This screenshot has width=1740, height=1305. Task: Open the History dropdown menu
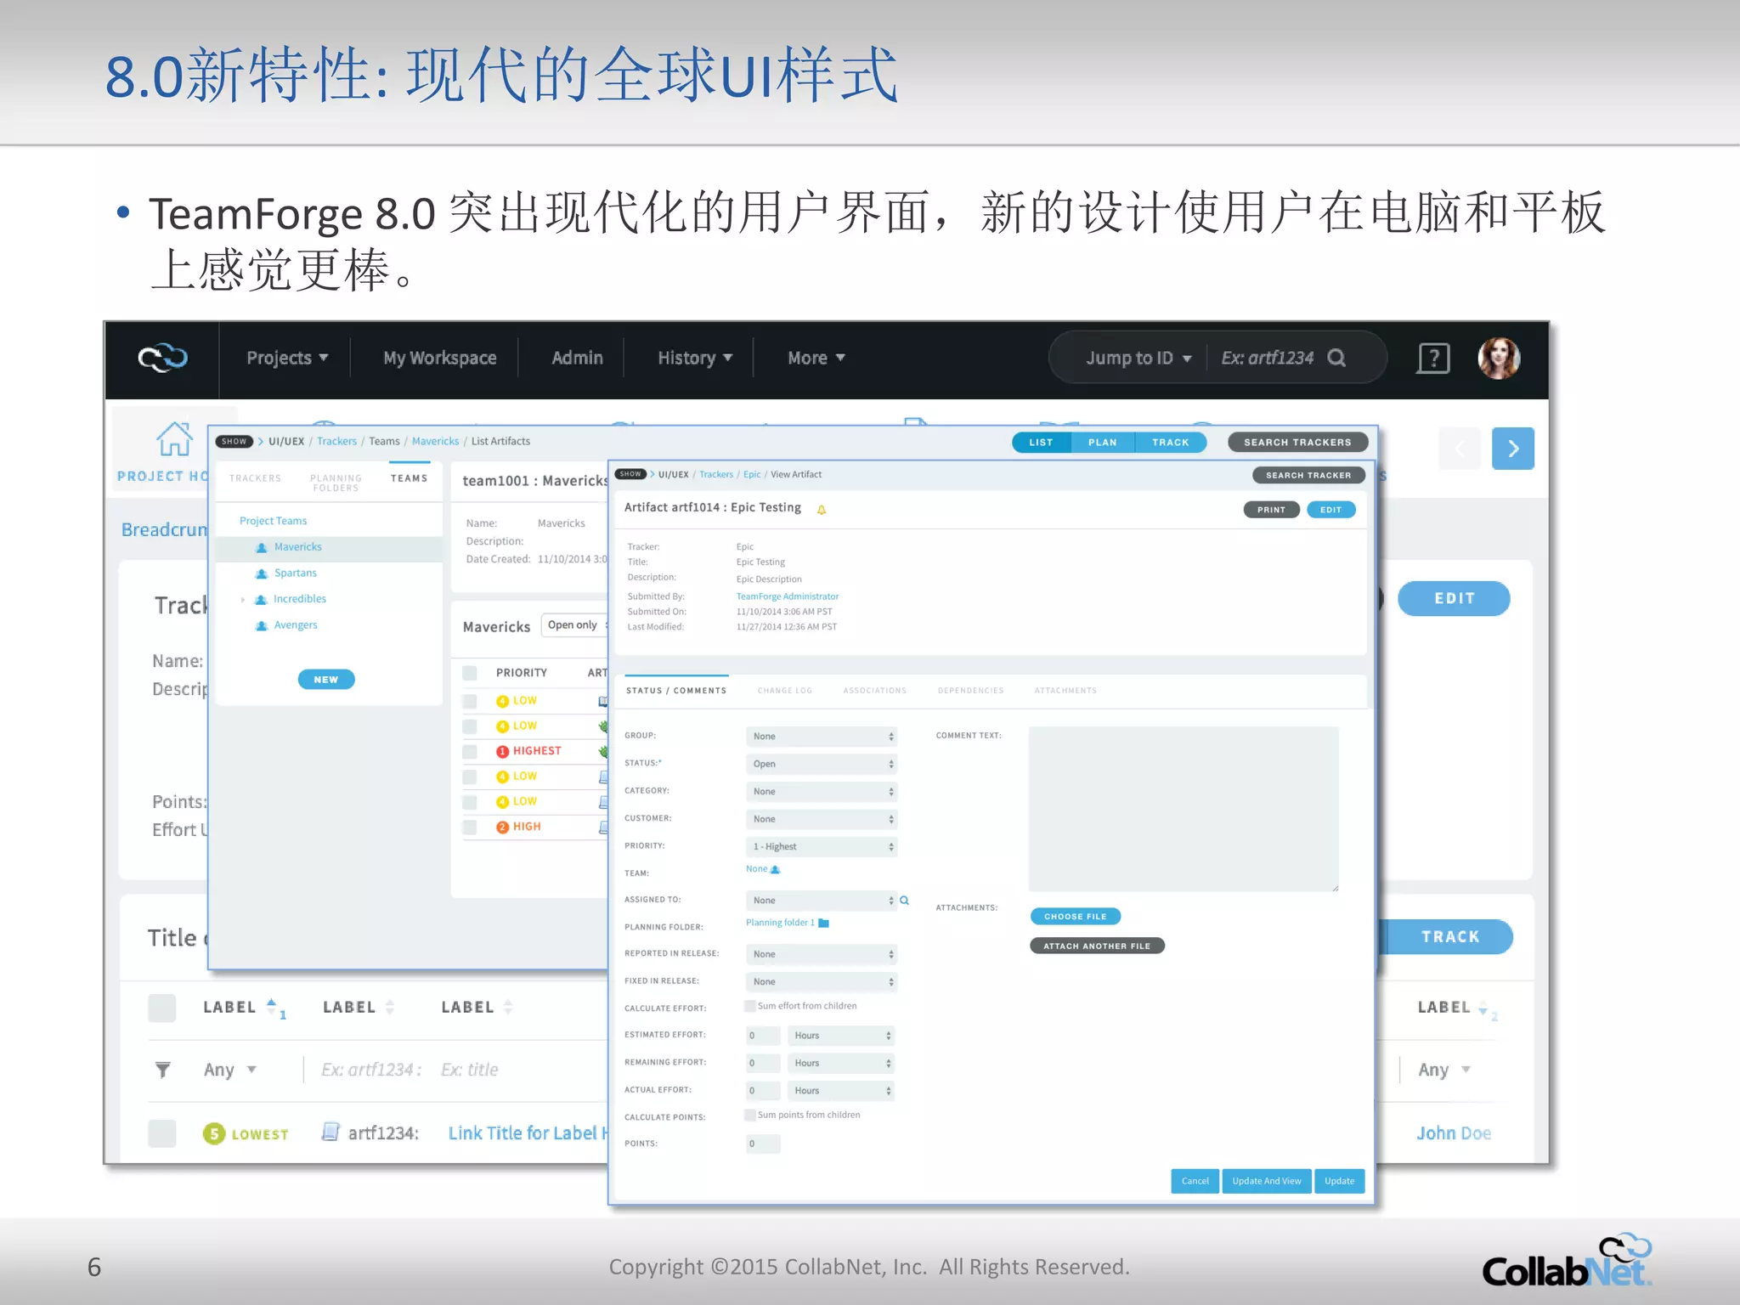tap(695, 358)
